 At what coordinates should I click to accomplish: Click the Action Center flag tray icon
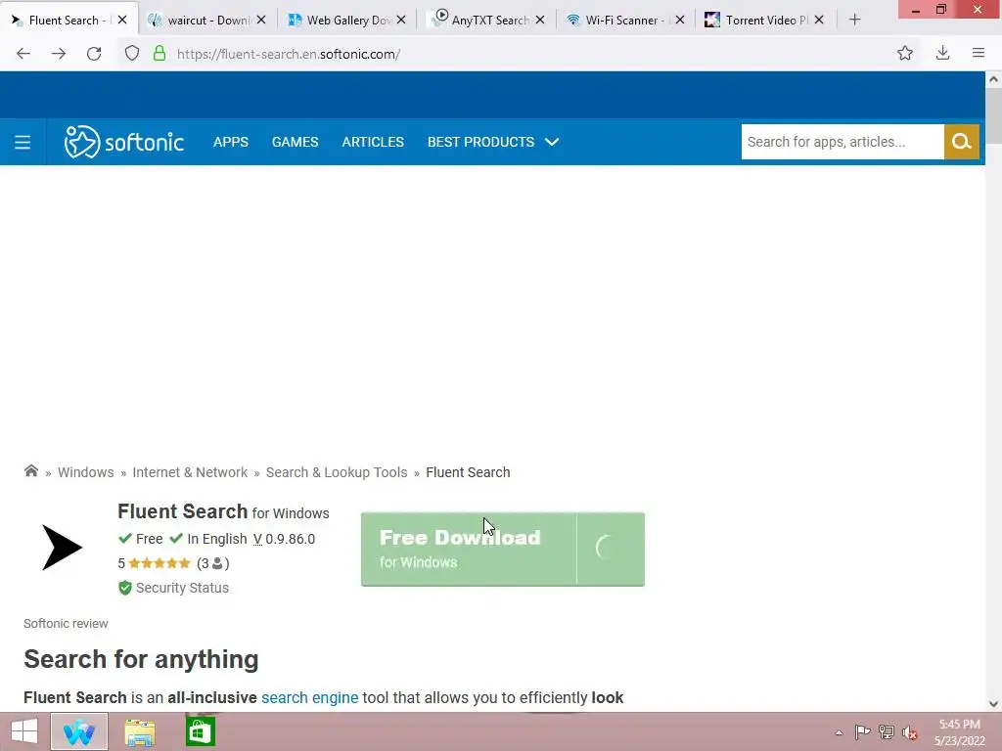coord(862,731)
